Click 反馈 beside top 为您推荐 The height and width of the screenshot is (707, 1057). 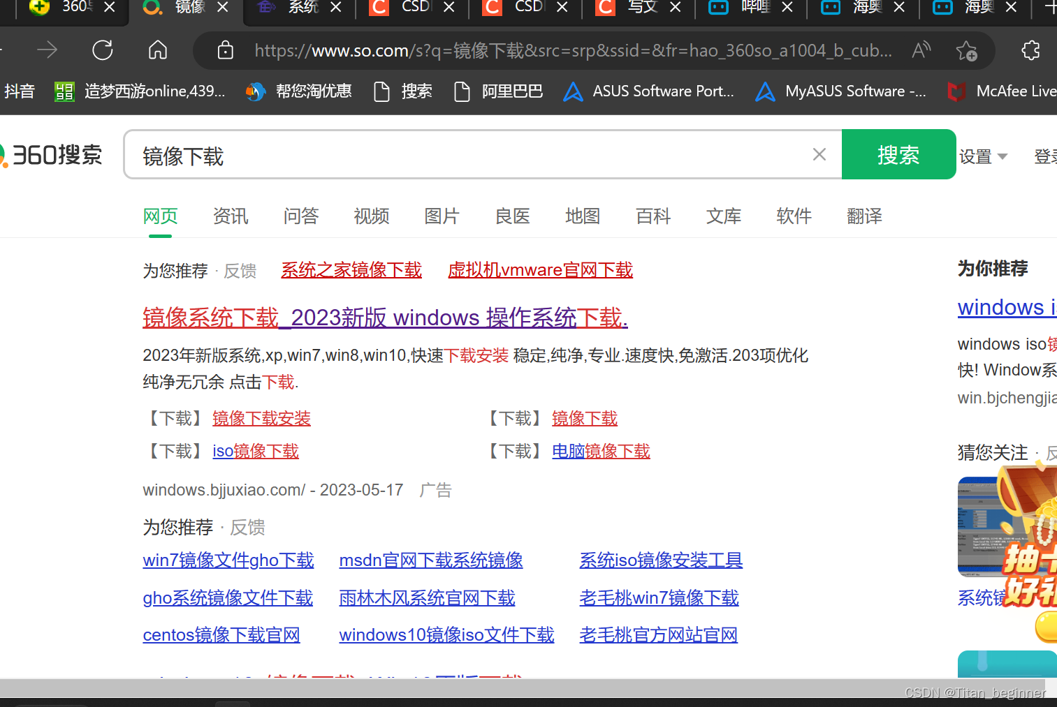click(x=240, y=271)
